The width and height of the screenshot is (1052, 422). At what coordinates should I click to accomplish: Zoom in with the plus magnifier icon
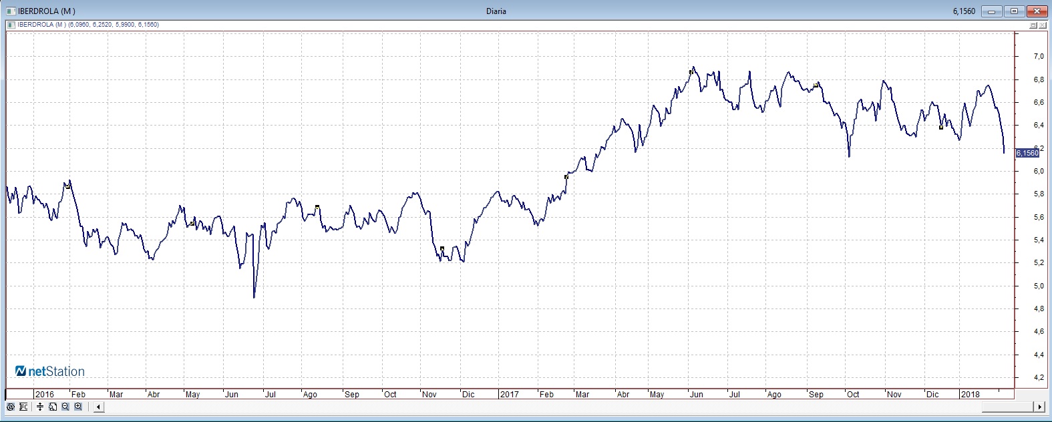tap(78, 407)
